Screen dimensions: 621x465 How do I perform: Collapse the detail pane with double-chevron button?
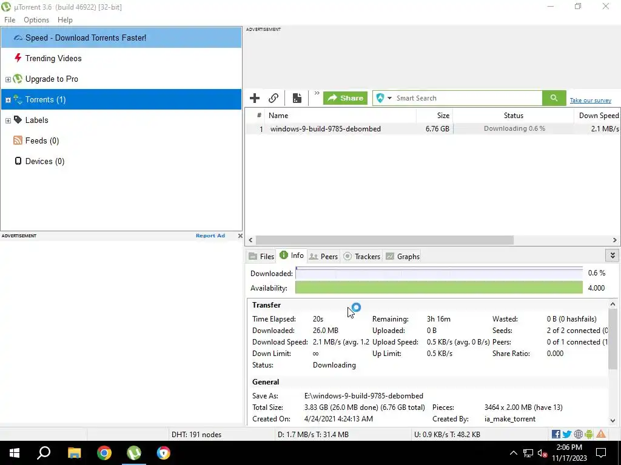613,256
